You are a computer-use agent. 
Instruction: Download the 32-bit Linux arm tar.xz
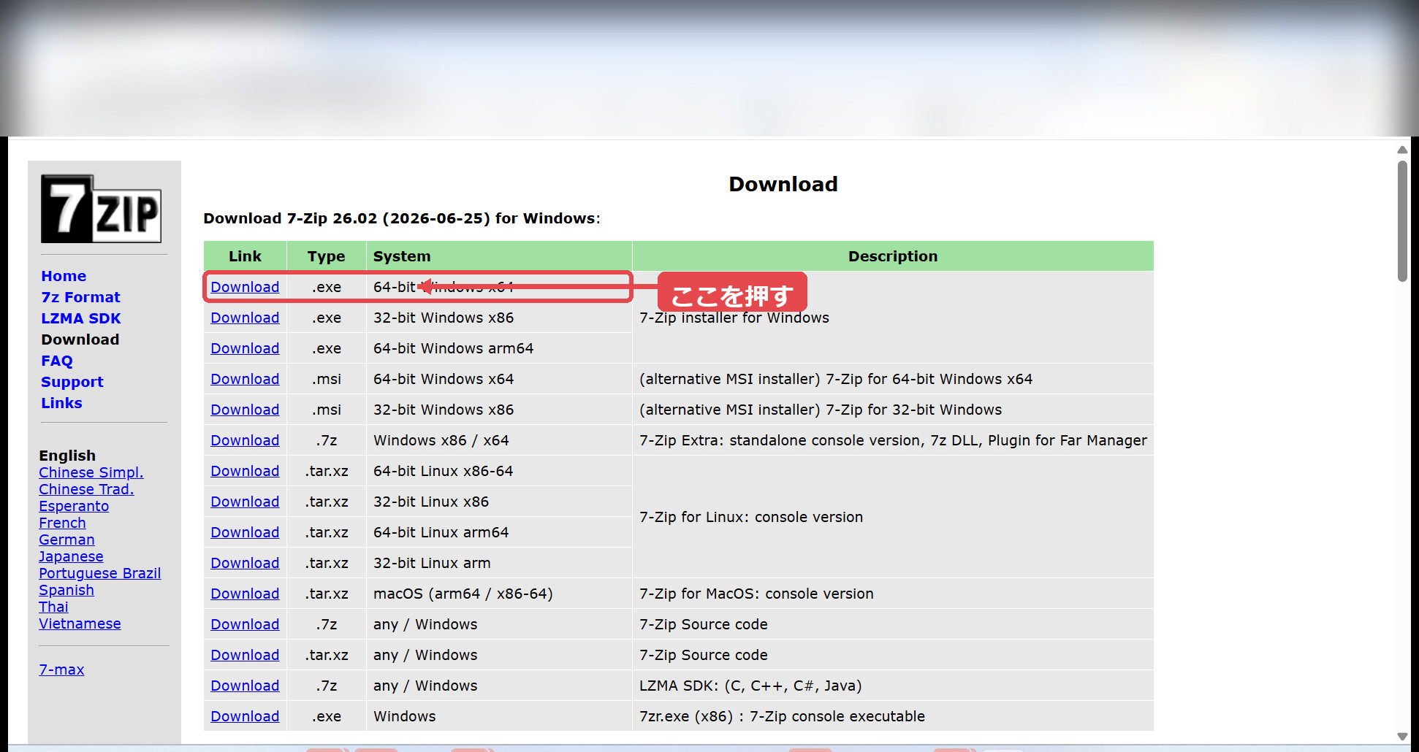[245, 563]
